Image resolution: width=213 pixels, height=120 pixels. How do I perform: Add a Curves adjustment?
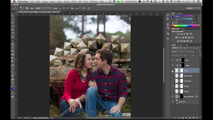coord(184,34)
